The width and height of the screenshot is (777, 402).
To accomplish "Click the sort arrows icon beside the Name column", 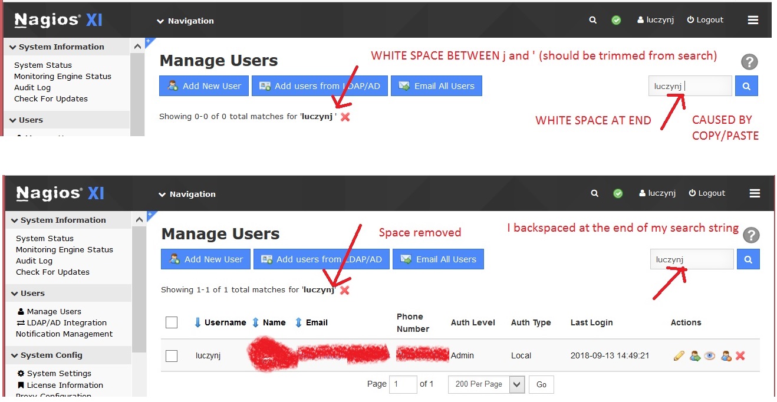I will click(256, 322).
